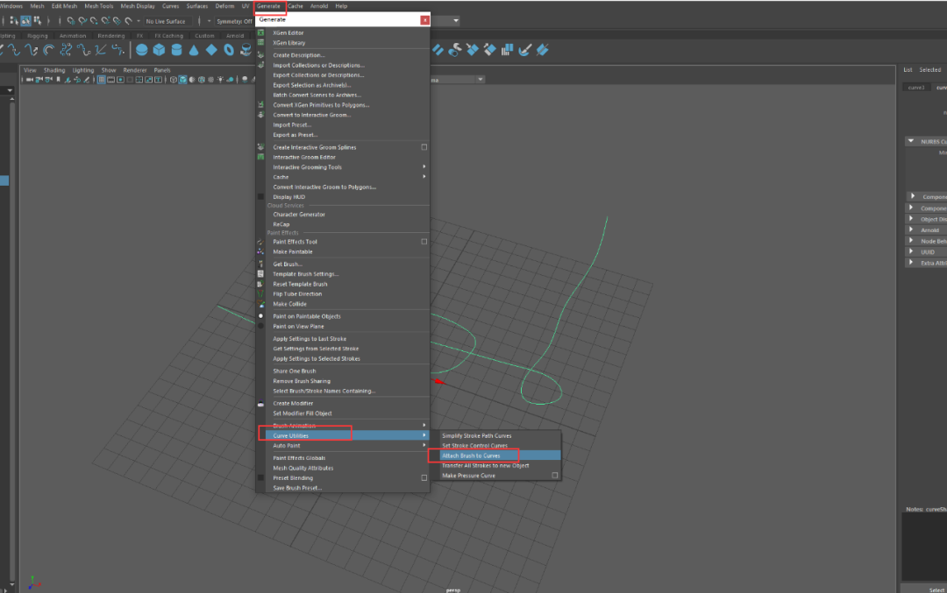
Task: Expand the UUID section
Action: 911,251
